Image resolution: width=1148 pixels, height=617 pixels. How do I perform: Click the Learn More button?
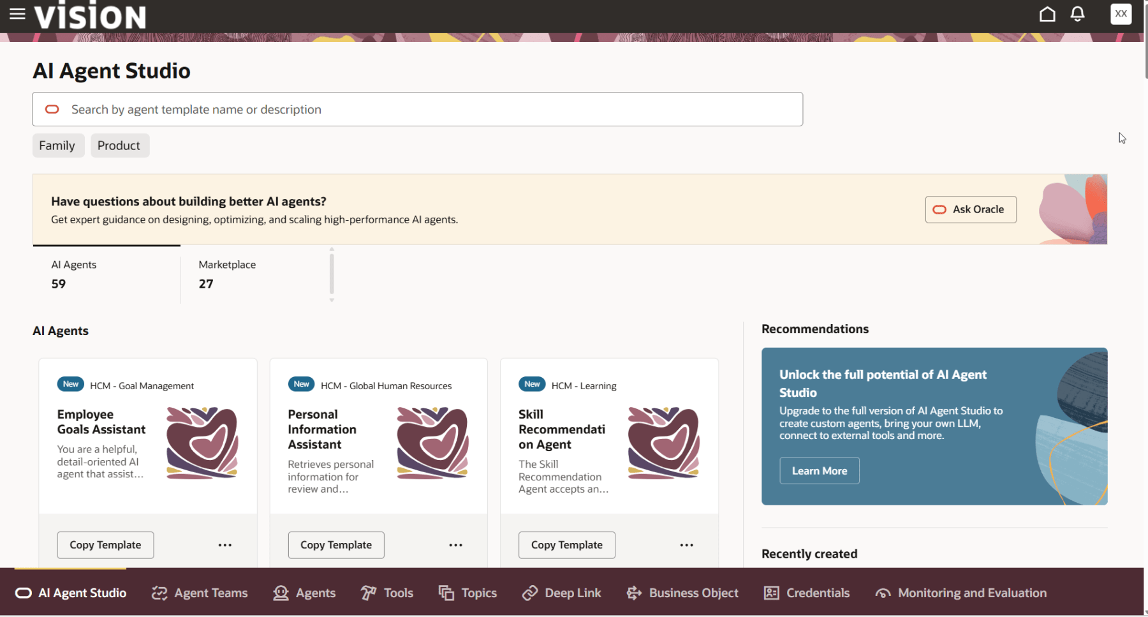point(819,471)
